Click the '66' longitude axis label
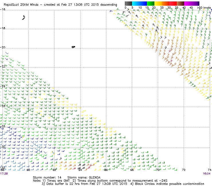The image size is (212, 186). click(x=106, y=170)
